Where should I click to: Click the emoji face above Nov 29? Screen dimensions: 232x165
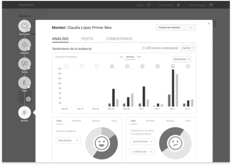(112, 66)
